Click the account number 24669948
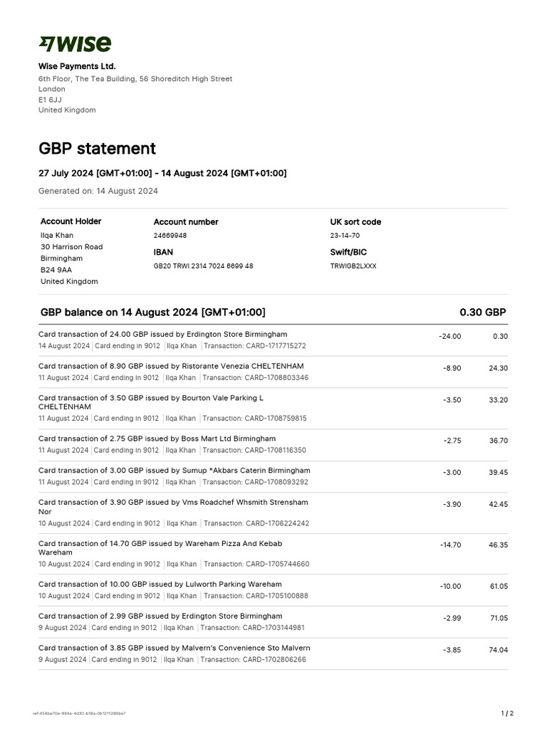The height and width of the screenshot is (729, 547). click(x=170, y=235)
